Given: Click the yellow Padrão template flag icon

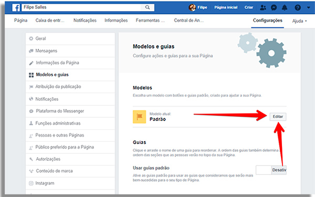Looking at the screenshot, I should click(139, 117).
